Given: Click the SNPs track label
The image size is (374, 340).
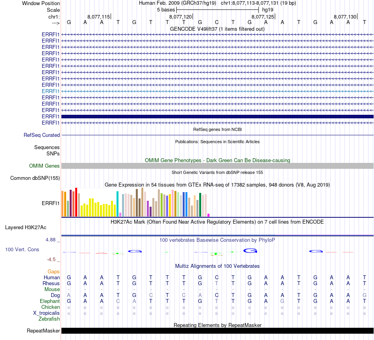Looking at the screenshot, I should (x=53, y=154).
